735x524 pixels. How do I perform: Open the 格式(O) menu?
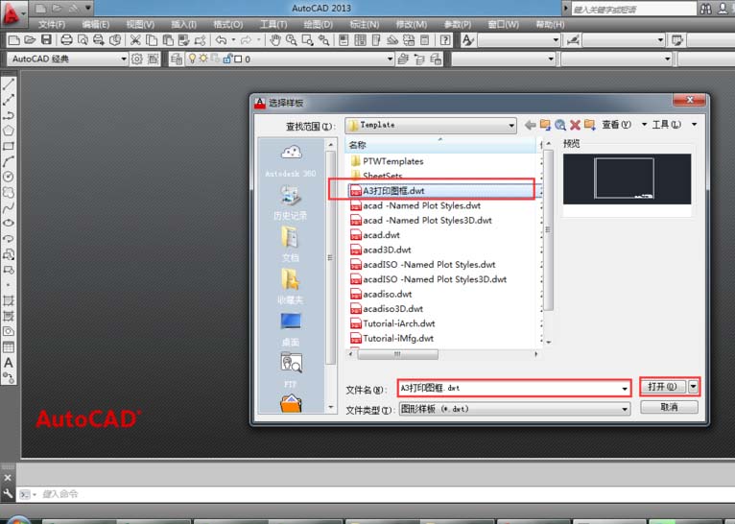[227, 24]
